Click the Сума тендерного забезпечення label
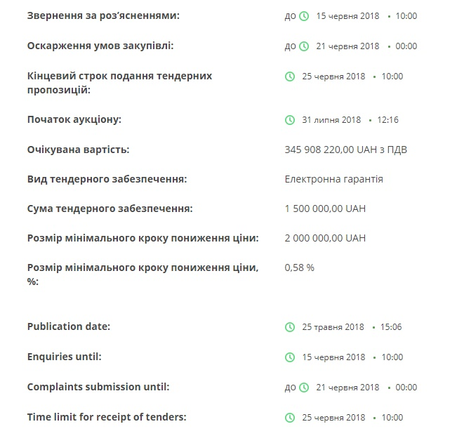 point(110,209)
